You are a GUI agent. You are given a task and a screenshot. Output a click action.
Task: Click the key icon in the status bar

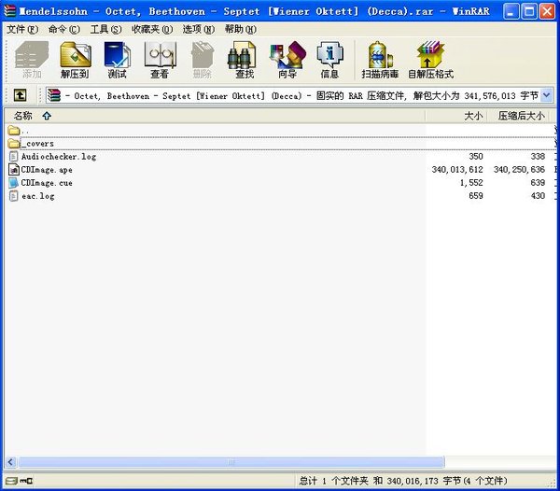pyautogui.click(x=26, y=481)
